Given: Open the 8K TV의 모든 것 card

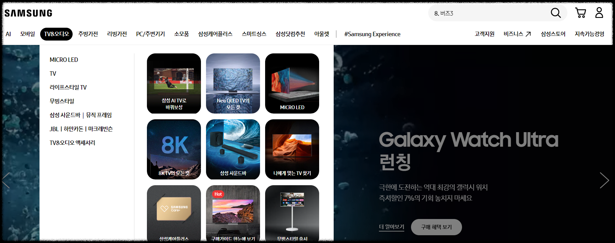Looking at the screenshot, I should pyautogui.click(x=174, y=149).
